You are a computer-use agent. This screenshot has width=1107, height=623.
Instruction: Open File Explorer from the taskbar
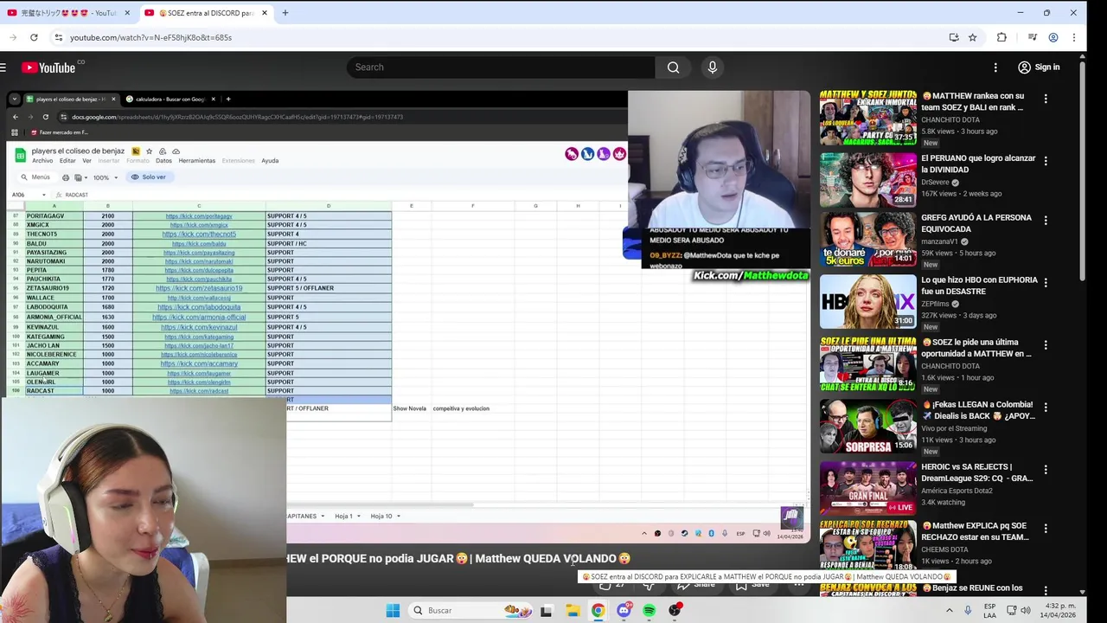click(573, 610)
